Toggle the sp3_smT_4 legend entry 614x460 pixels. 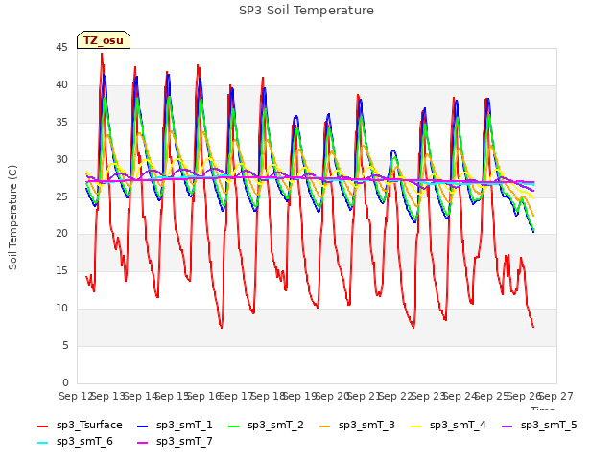coord(448,425)
